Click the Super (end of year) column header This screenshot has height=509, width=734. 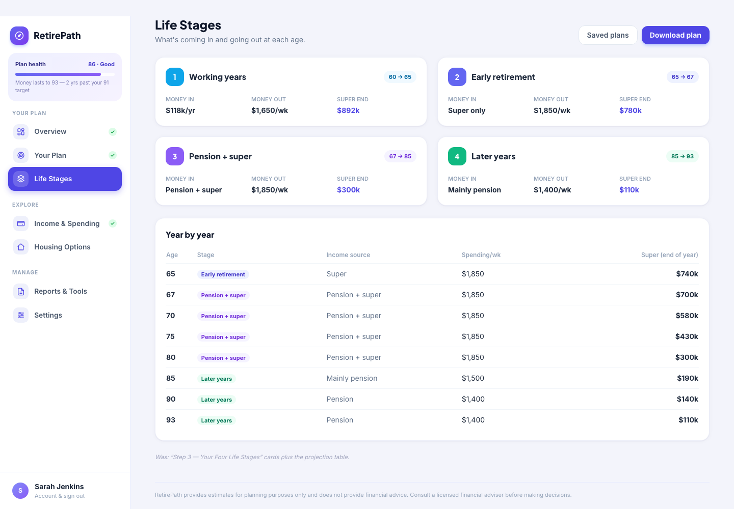click(670, 255)
